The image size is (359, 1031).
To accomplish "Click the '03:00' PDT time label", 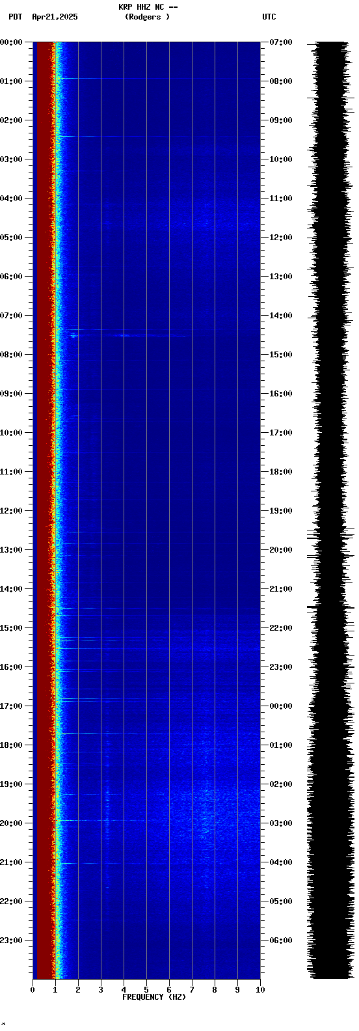I will point(11,159).
